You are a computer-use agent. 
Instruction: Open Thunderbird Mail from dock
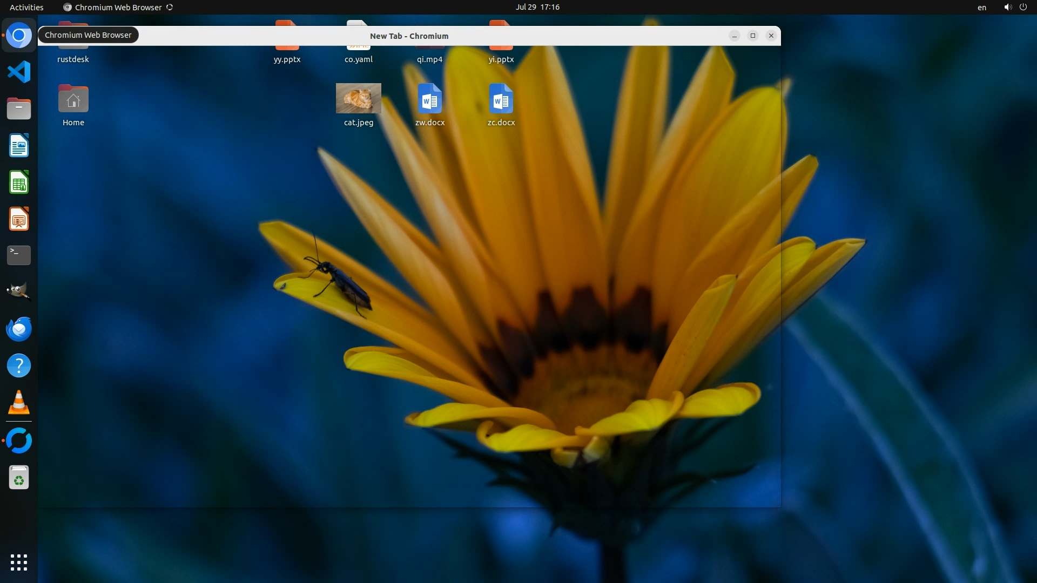(x=19, y=329)
